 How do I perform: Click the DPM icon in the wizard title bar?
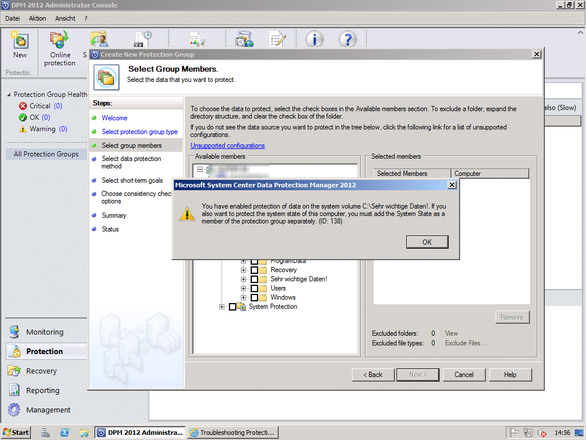tap(95, 54)
